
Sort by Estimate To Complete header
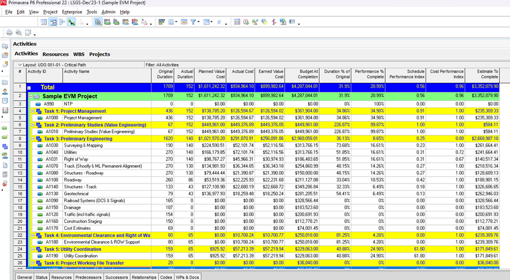click(x=483, y=75)
